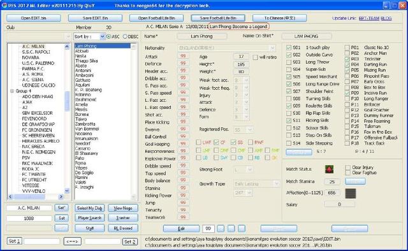This screenshot has width=408, height=251.
Task: Toggle S01 1-touch play checkbox
Action: pyautogui.click(x=289, y=48)
